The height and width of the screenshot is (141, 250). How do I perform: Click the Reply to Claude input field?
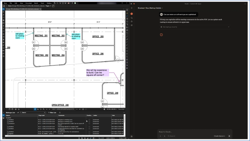click(x=194, y=132)
